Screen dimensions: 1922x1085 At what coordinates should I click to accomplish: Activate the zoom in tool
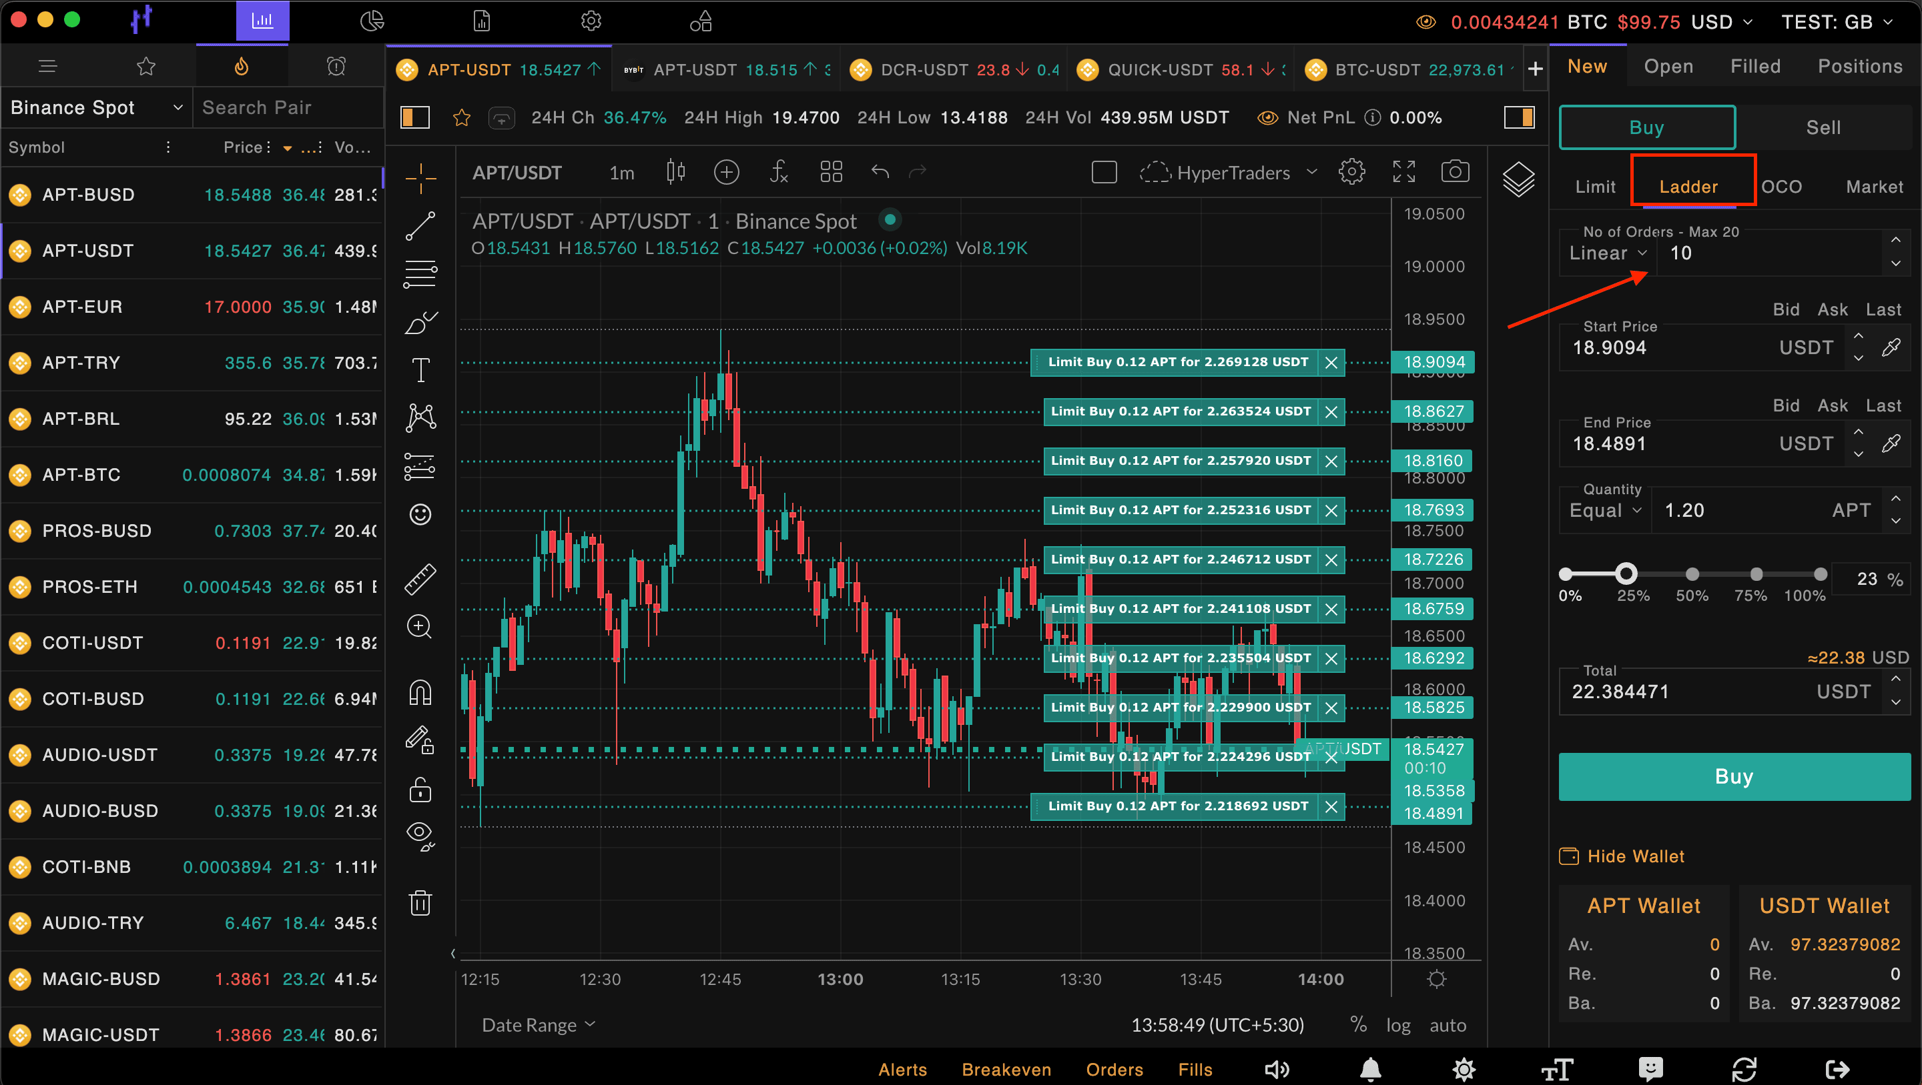coord(419,626)
